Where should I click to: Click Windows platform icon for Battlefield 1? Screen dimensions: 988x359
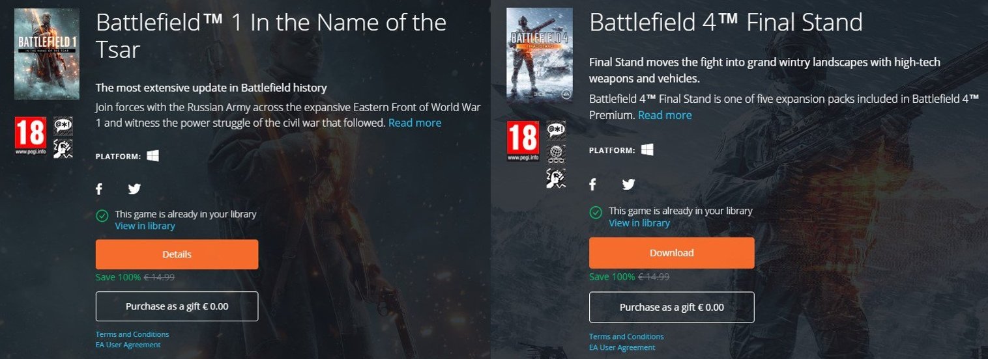[153, 156]
